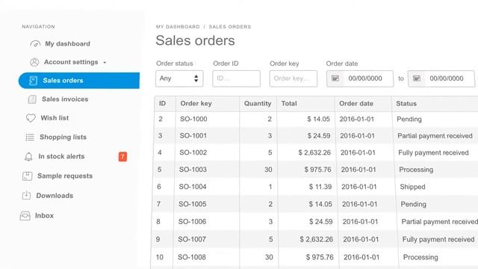Select order key SO-1004
This screenshot has width=478, height=269.
[x=193, y=187]
